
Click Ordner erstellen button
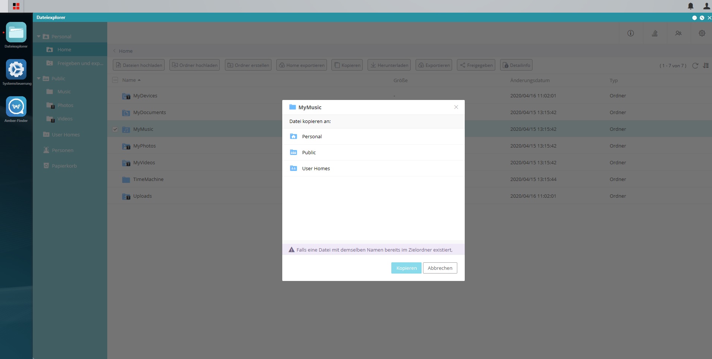[248, 65]
